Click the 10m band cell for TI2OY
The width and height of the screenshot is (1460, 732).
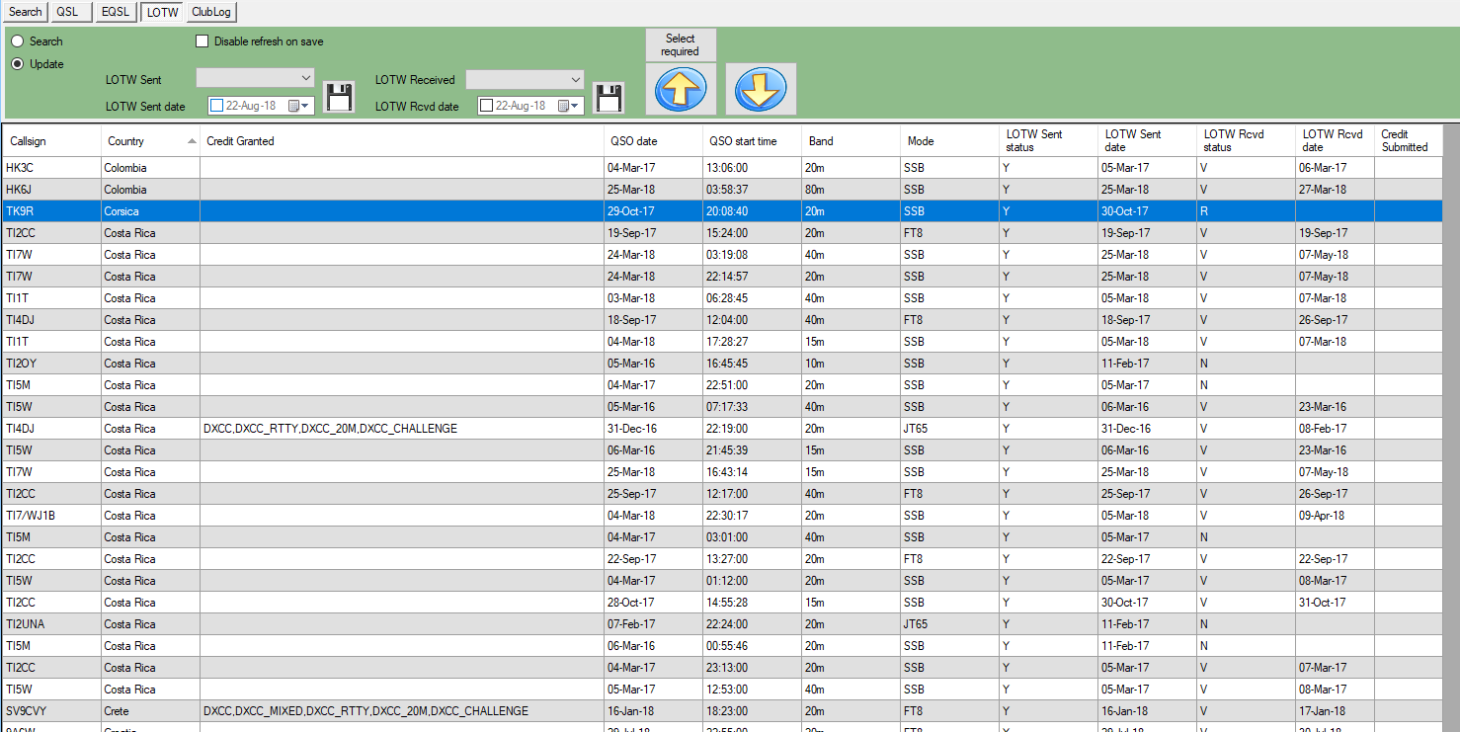coord(851,364)
